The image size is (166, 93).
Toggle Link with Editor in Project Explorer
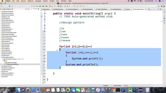pos(28,9)
